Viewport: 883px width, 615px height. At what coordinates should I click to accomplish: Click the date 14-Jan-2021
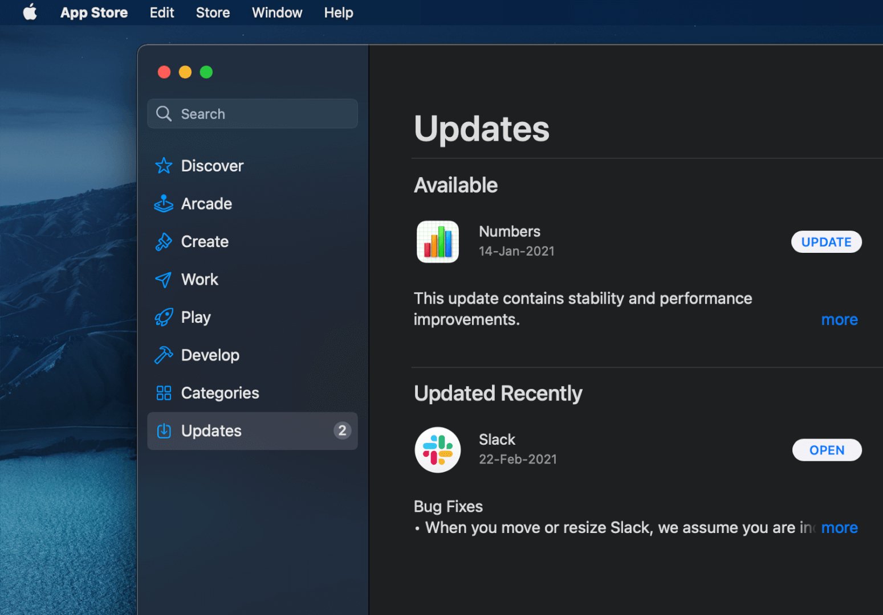(516, 251)
